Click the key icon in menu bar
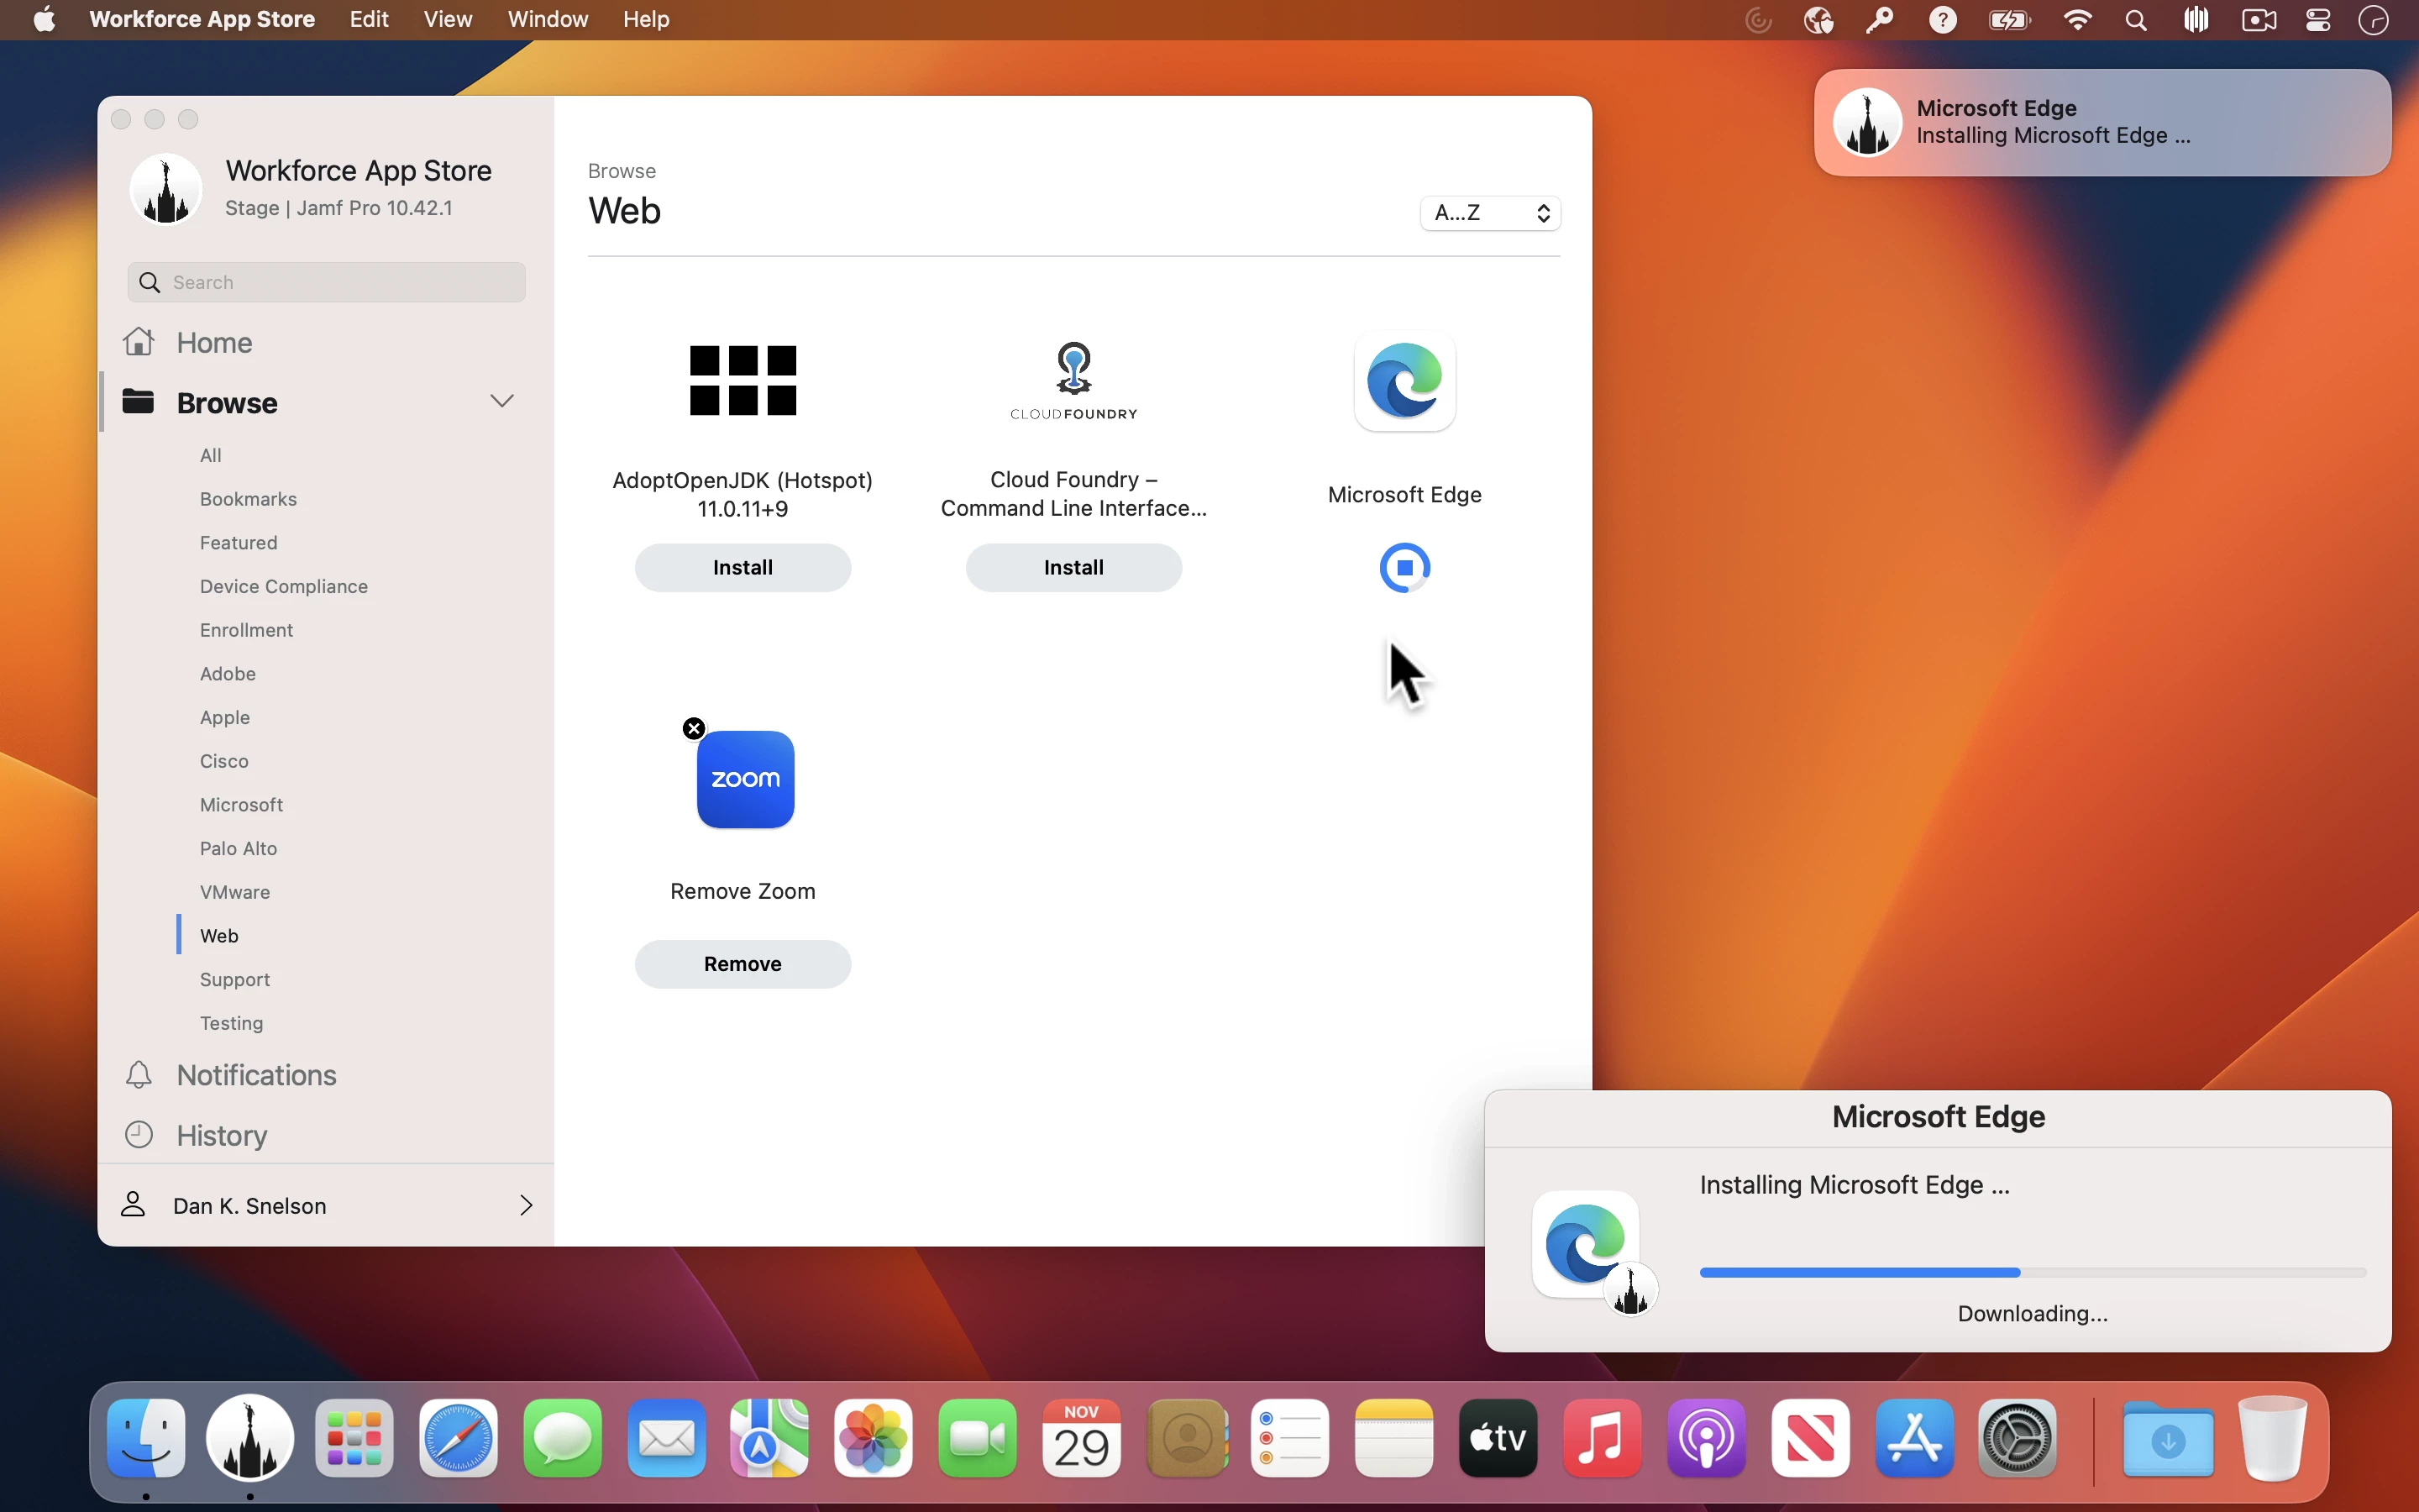This screenshot has width=2419, height=1512. tap(1881, 20)
